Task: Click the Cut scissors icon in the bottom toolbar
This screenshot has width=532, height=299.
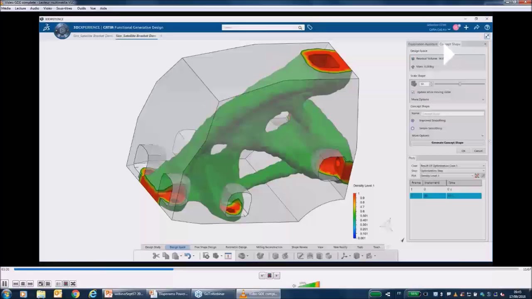Action: (156, 256)
